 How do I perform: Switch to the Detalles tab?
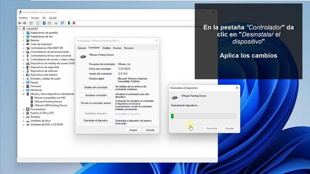click(x=107, y=48)
